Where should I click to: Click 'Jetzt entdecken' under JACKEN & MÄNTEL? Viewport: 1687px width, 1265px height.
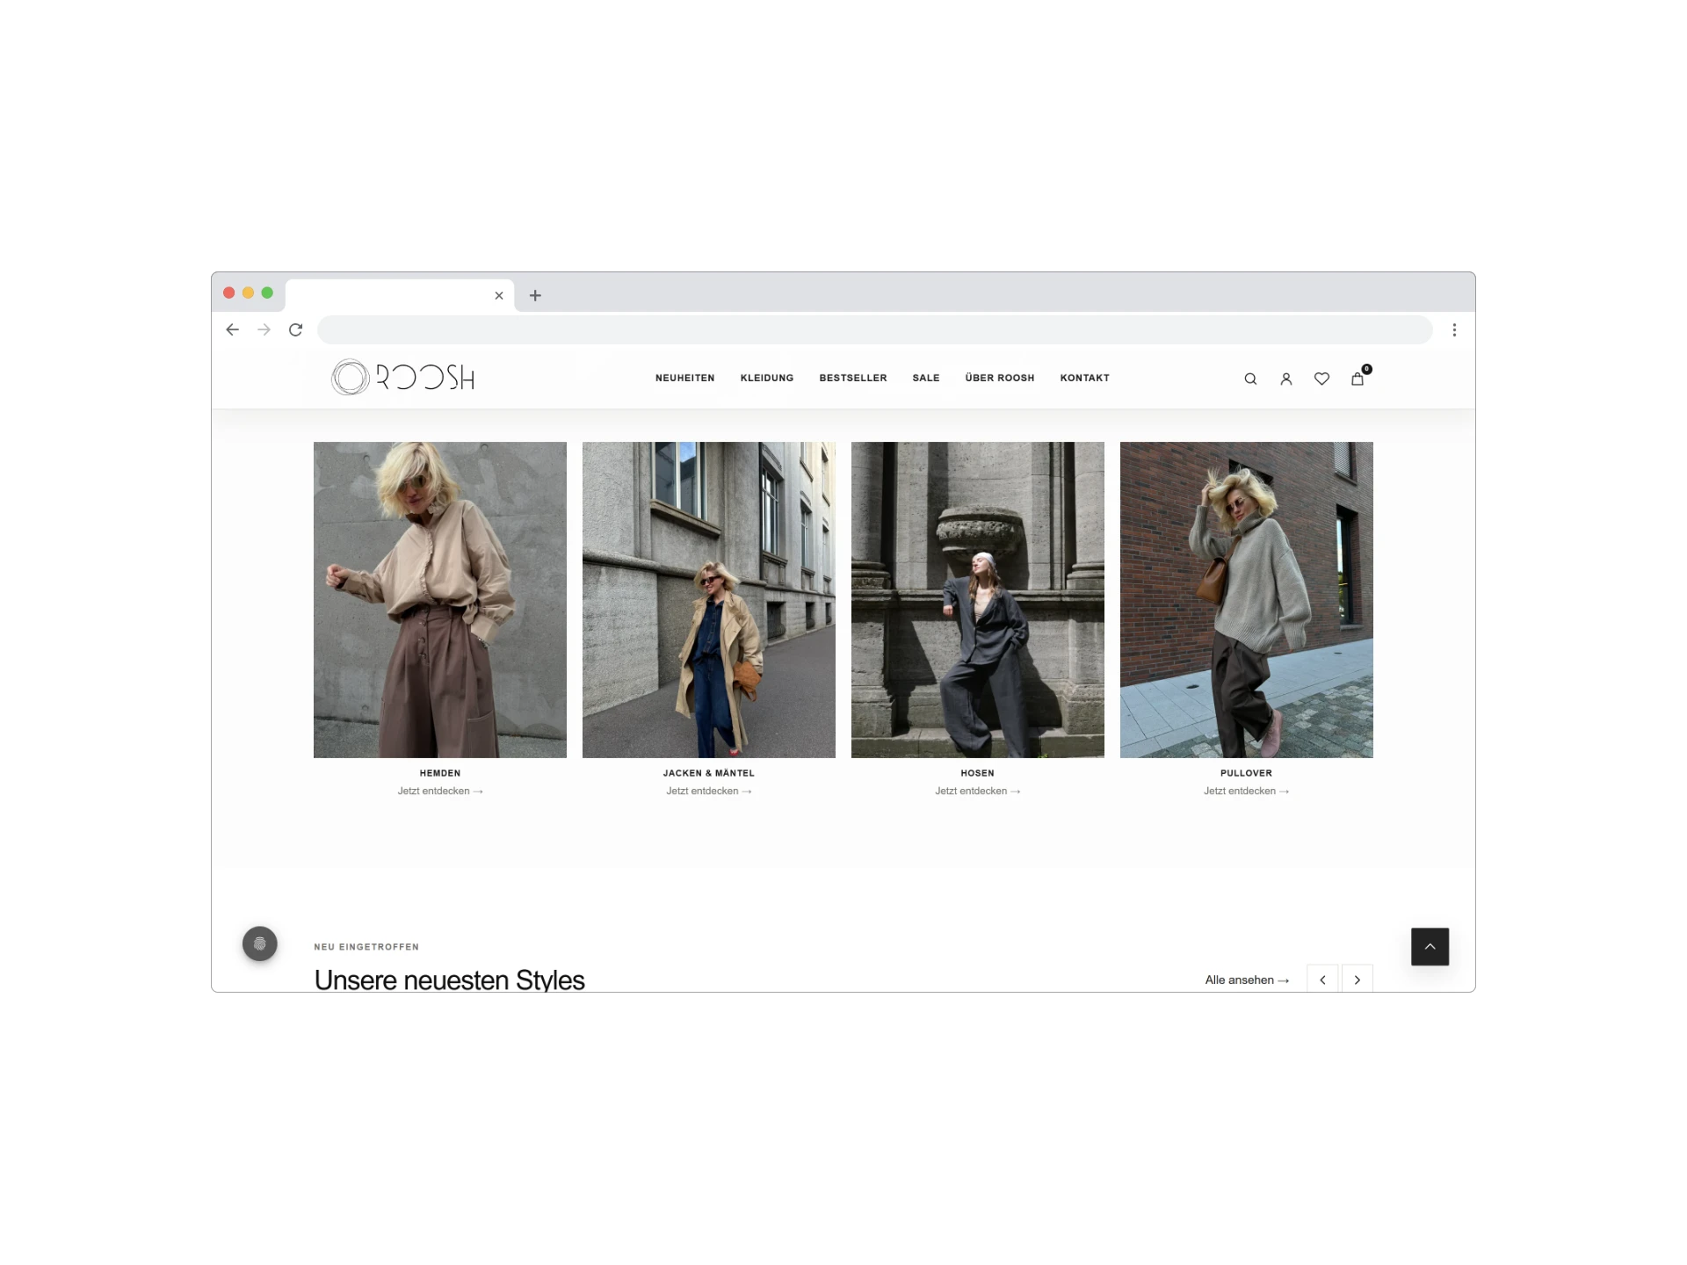[709, 791]
